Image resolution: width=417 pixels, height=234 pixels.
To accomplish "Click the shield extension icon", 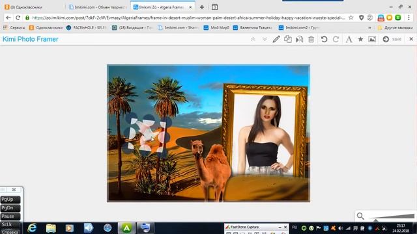I will [x=361, y=18].
